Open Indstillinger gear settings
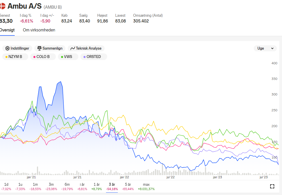Viewport: 282px width, 195px height. click(x=17, y=48)
